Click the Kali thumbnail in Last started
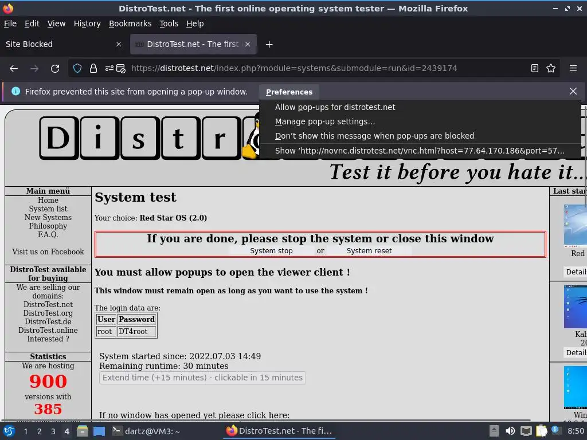This screenshot has height=440, width=587. pos(576,307)
